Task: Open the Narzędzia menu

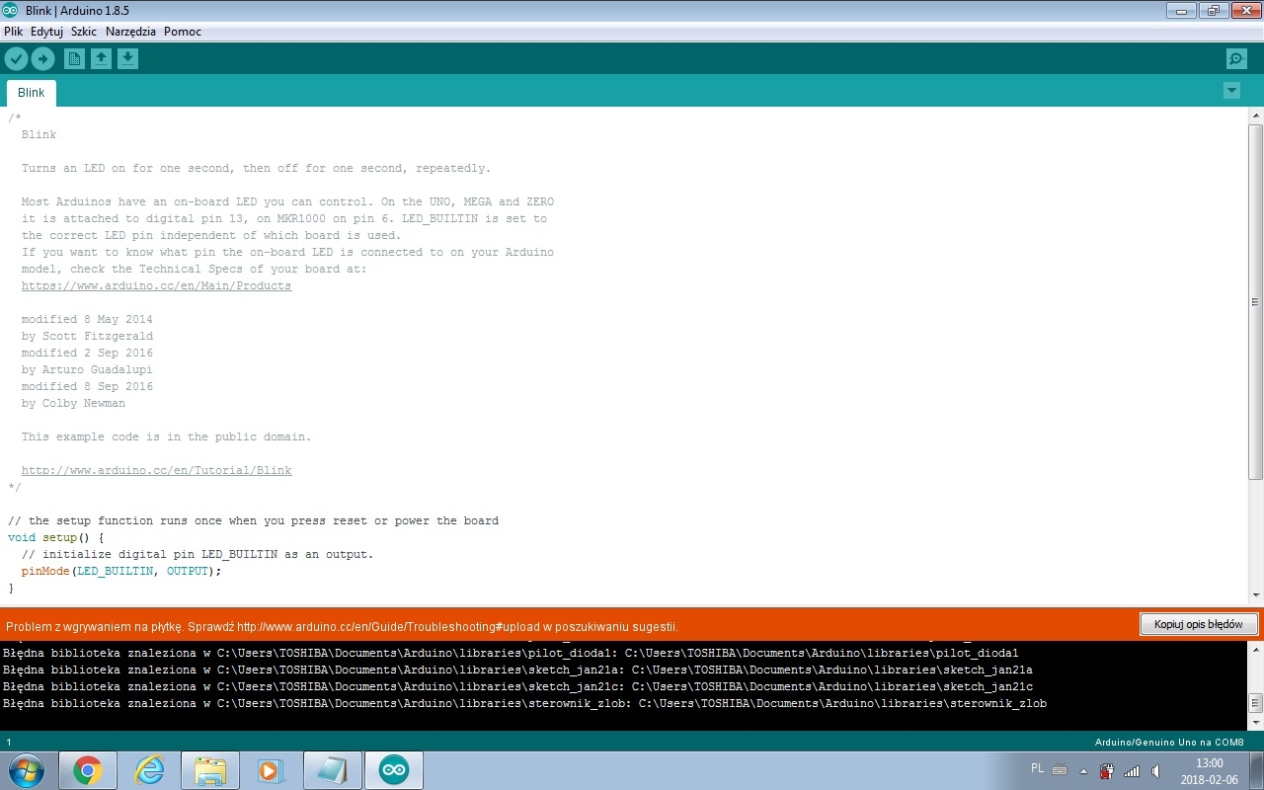Action: click(130, 32)
